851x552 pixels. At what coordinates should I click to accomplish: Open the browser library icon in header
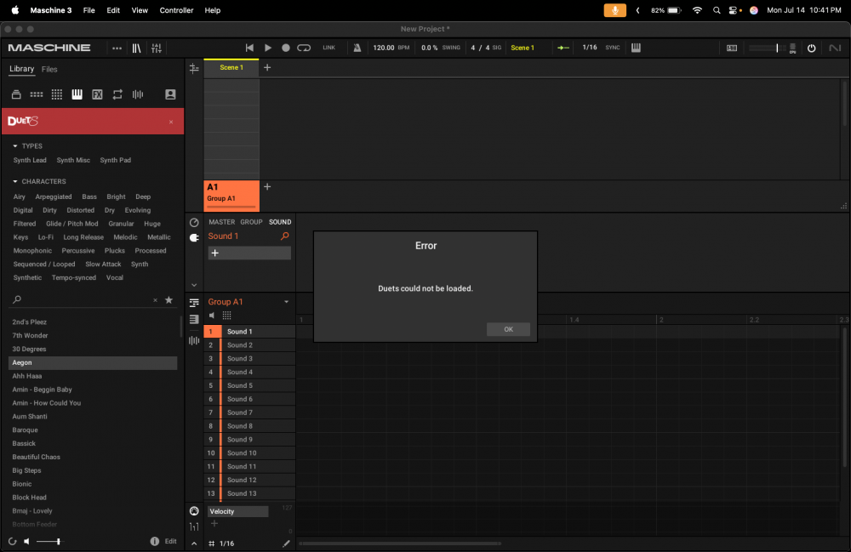(x=137, y=48)
